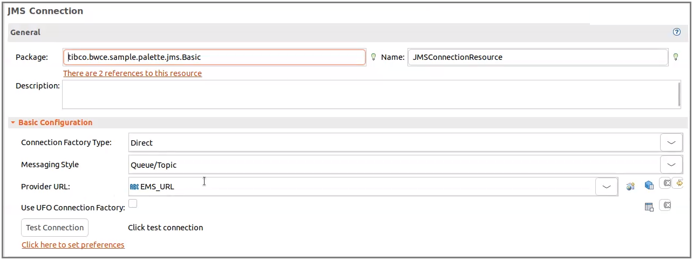This screenshot has width=693, height=260.
Task: Click into the Description text area
Action: point(367,94)
